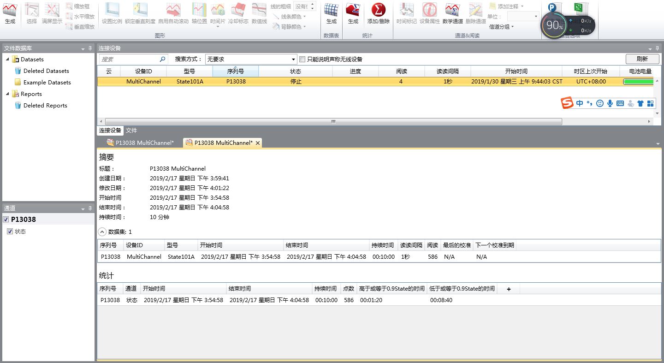Add statistics column with plus button

[x=509, y=289]
